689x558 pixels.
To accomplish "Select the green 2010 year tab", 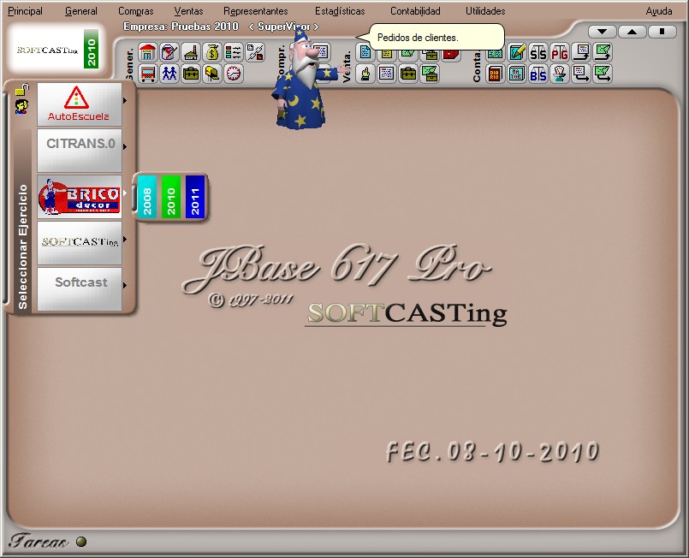I will click(171, 197).
